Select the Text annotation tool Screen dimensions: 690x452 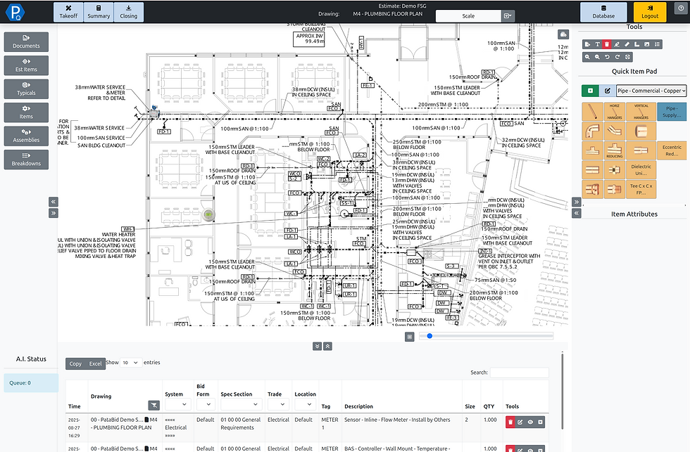coord(598,44)
